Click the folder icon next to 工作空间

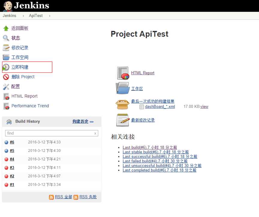point(6,57)
